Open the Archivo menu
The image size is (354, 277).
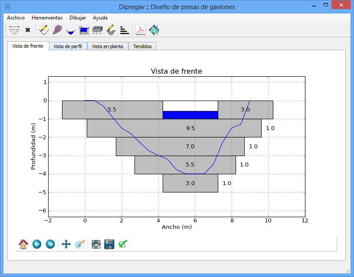click(x=16, y=18)
